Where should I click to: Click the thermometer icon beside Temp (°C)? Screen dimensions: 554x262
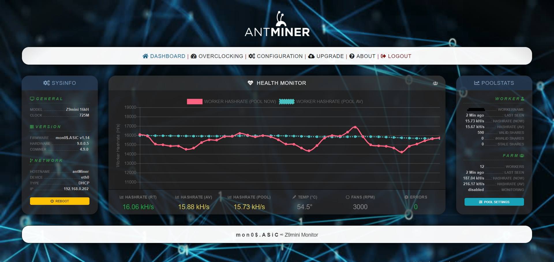(x=294, y=197)
